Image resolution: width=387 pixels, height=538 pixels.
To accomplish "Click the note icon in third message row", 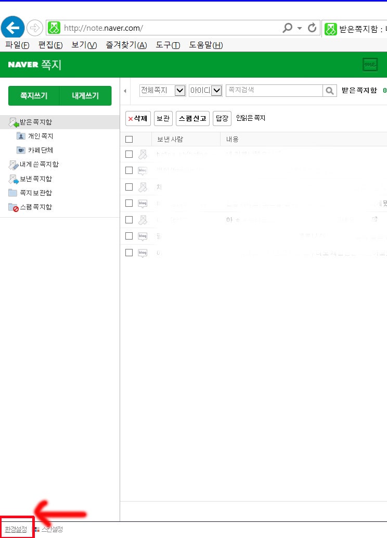I will click(143, 187).
